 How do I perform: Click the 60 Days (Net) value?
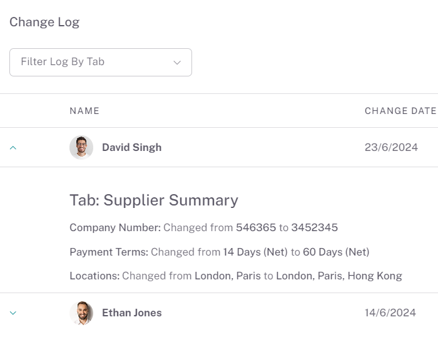pyautogui.click(x=337, y=252)
